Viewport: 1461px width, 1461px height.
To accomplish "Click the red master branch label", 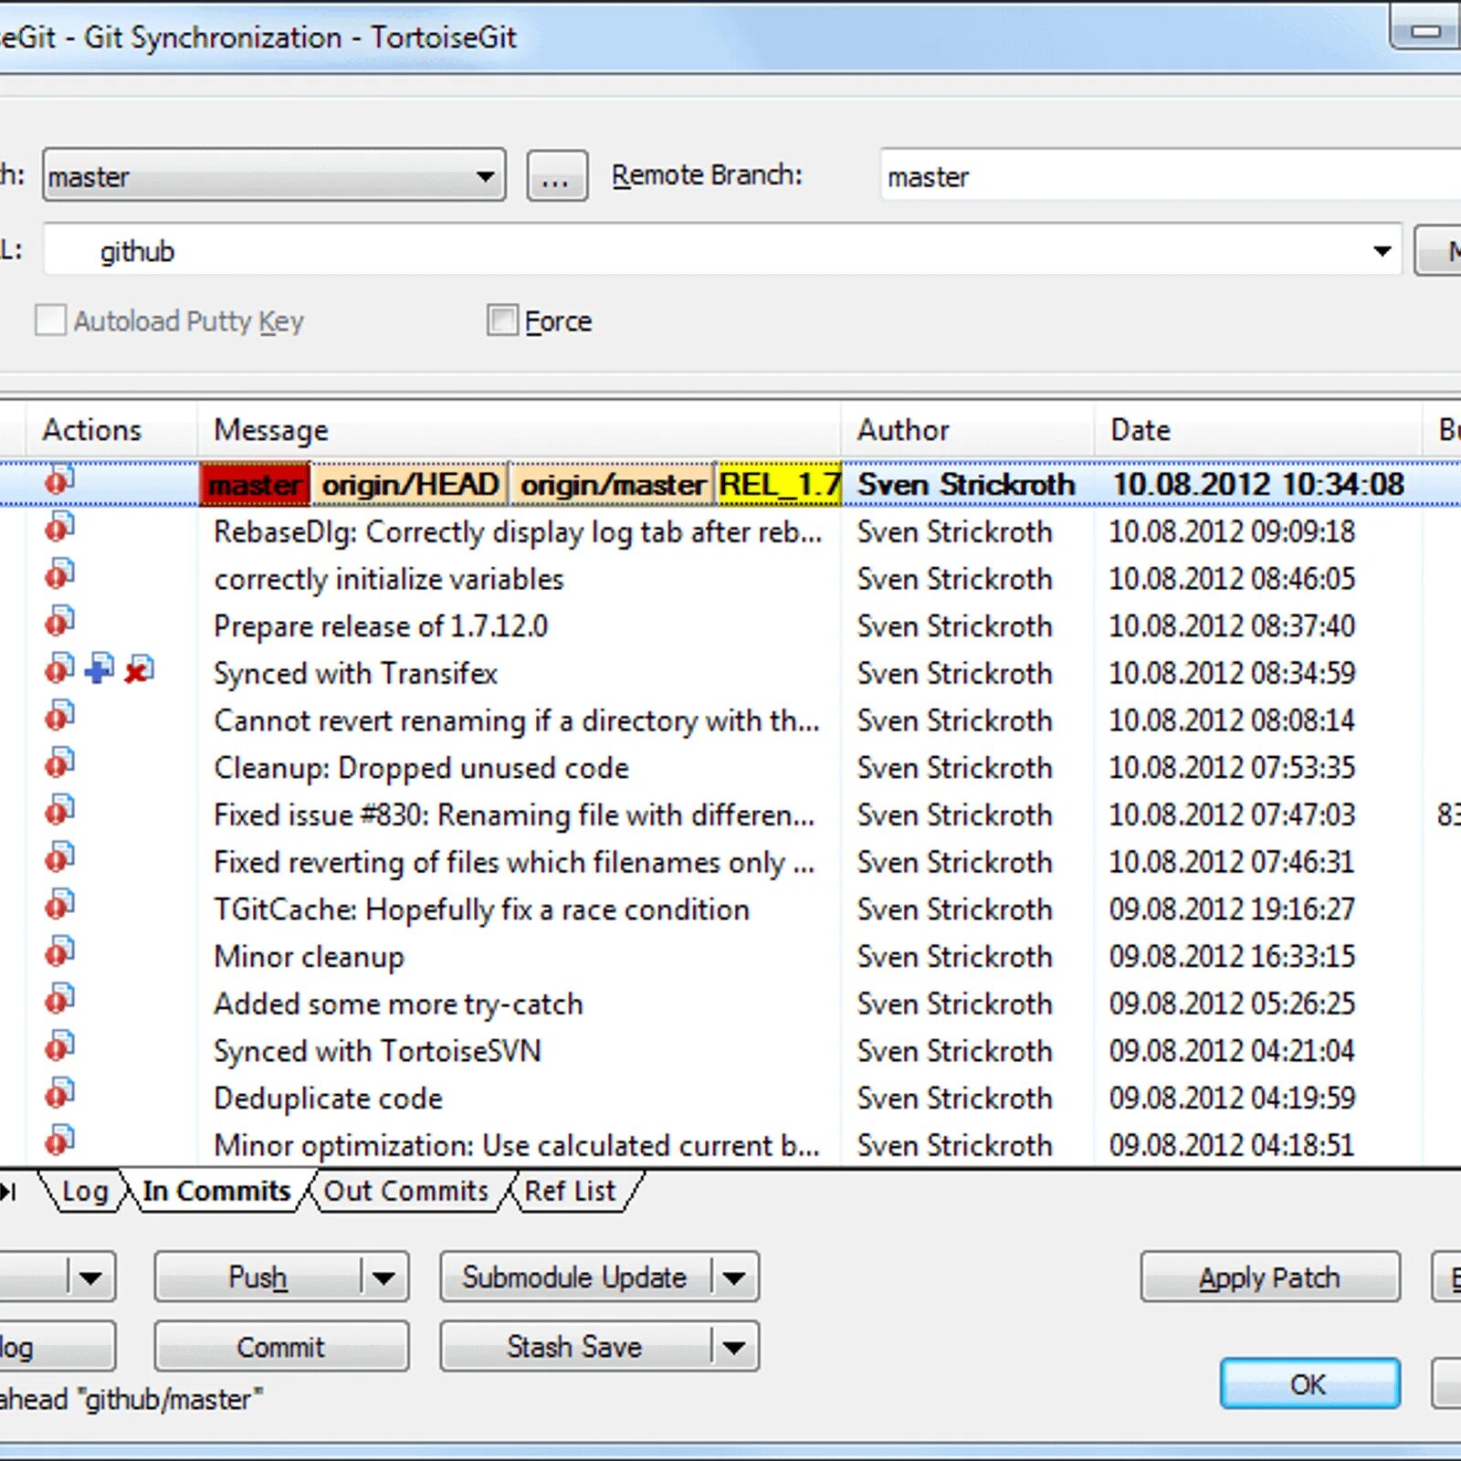I will (255, 484).
